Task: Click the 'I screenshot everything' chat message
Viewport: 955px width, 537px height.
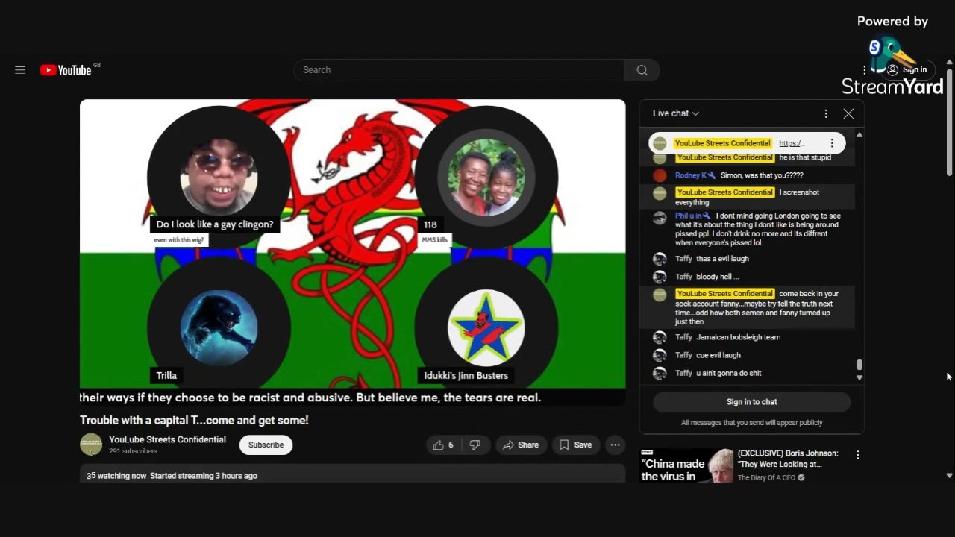Action: click(x=747, y=197)
